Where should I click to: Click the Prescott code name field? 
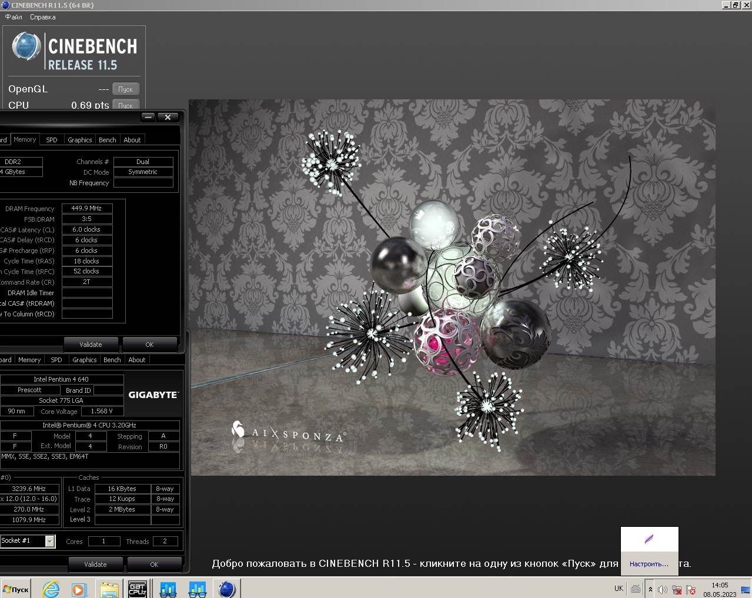pyautogui.click(x=30, y=390)
